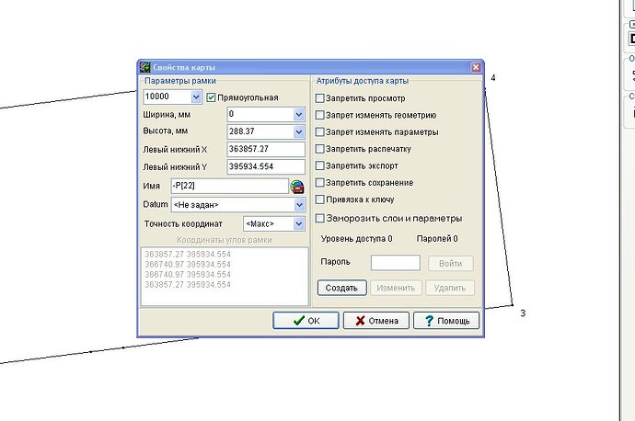Tick Заморозить слои и параметры checkbox
The width and height of the screenshot is (635, 421).
[x=320, y=219]
